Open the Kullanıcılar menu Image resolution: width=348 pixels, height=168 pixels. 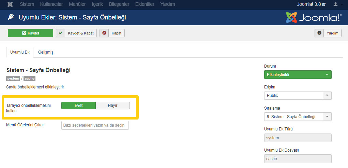click(51, 4)
